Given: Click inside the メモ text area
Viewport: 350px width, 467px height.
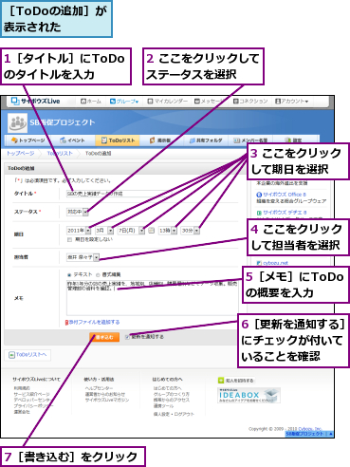Looking at the screenshot, I should tap(152, 297).
